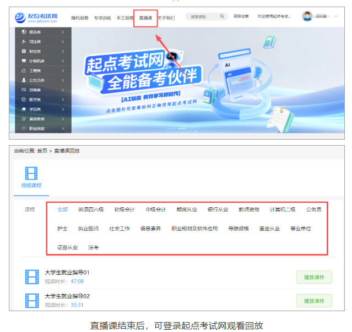
Task: Click the user avatar icon
Action: (307, 16)
